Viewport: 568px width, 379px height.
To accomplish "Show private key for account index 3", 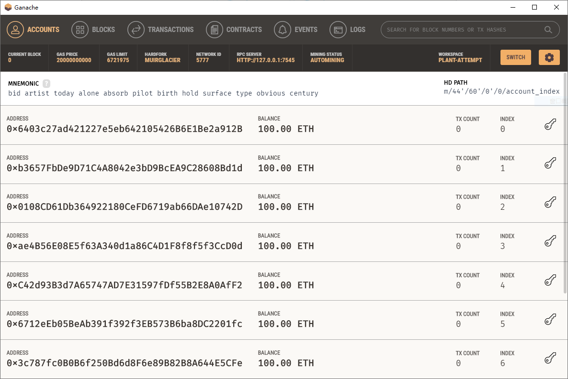I will click(550, 241).
